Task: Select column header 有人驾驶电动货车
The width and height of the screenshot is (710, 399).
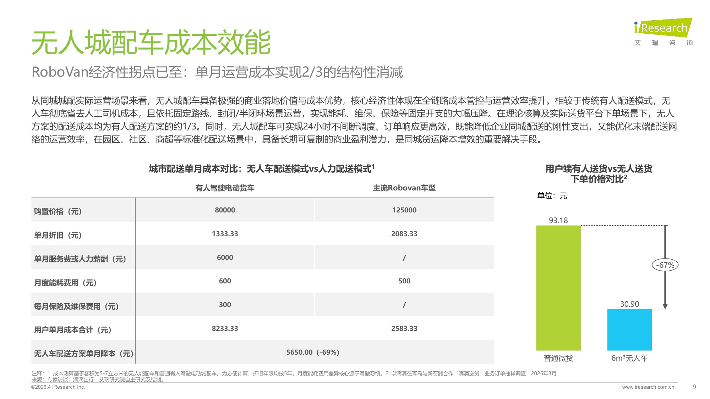Action: [x=225, y=188]
